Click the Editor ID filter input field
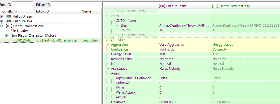The image size is (280, 104). click(x=76, y=5)
